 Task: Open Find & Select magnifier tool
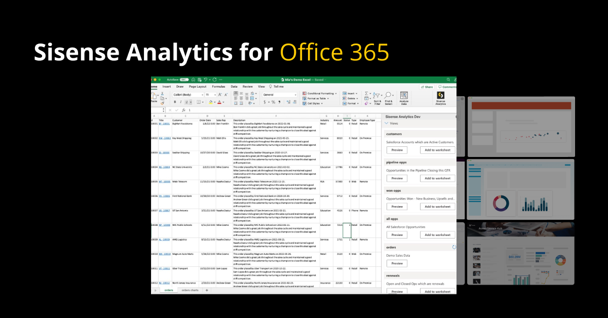389,96
